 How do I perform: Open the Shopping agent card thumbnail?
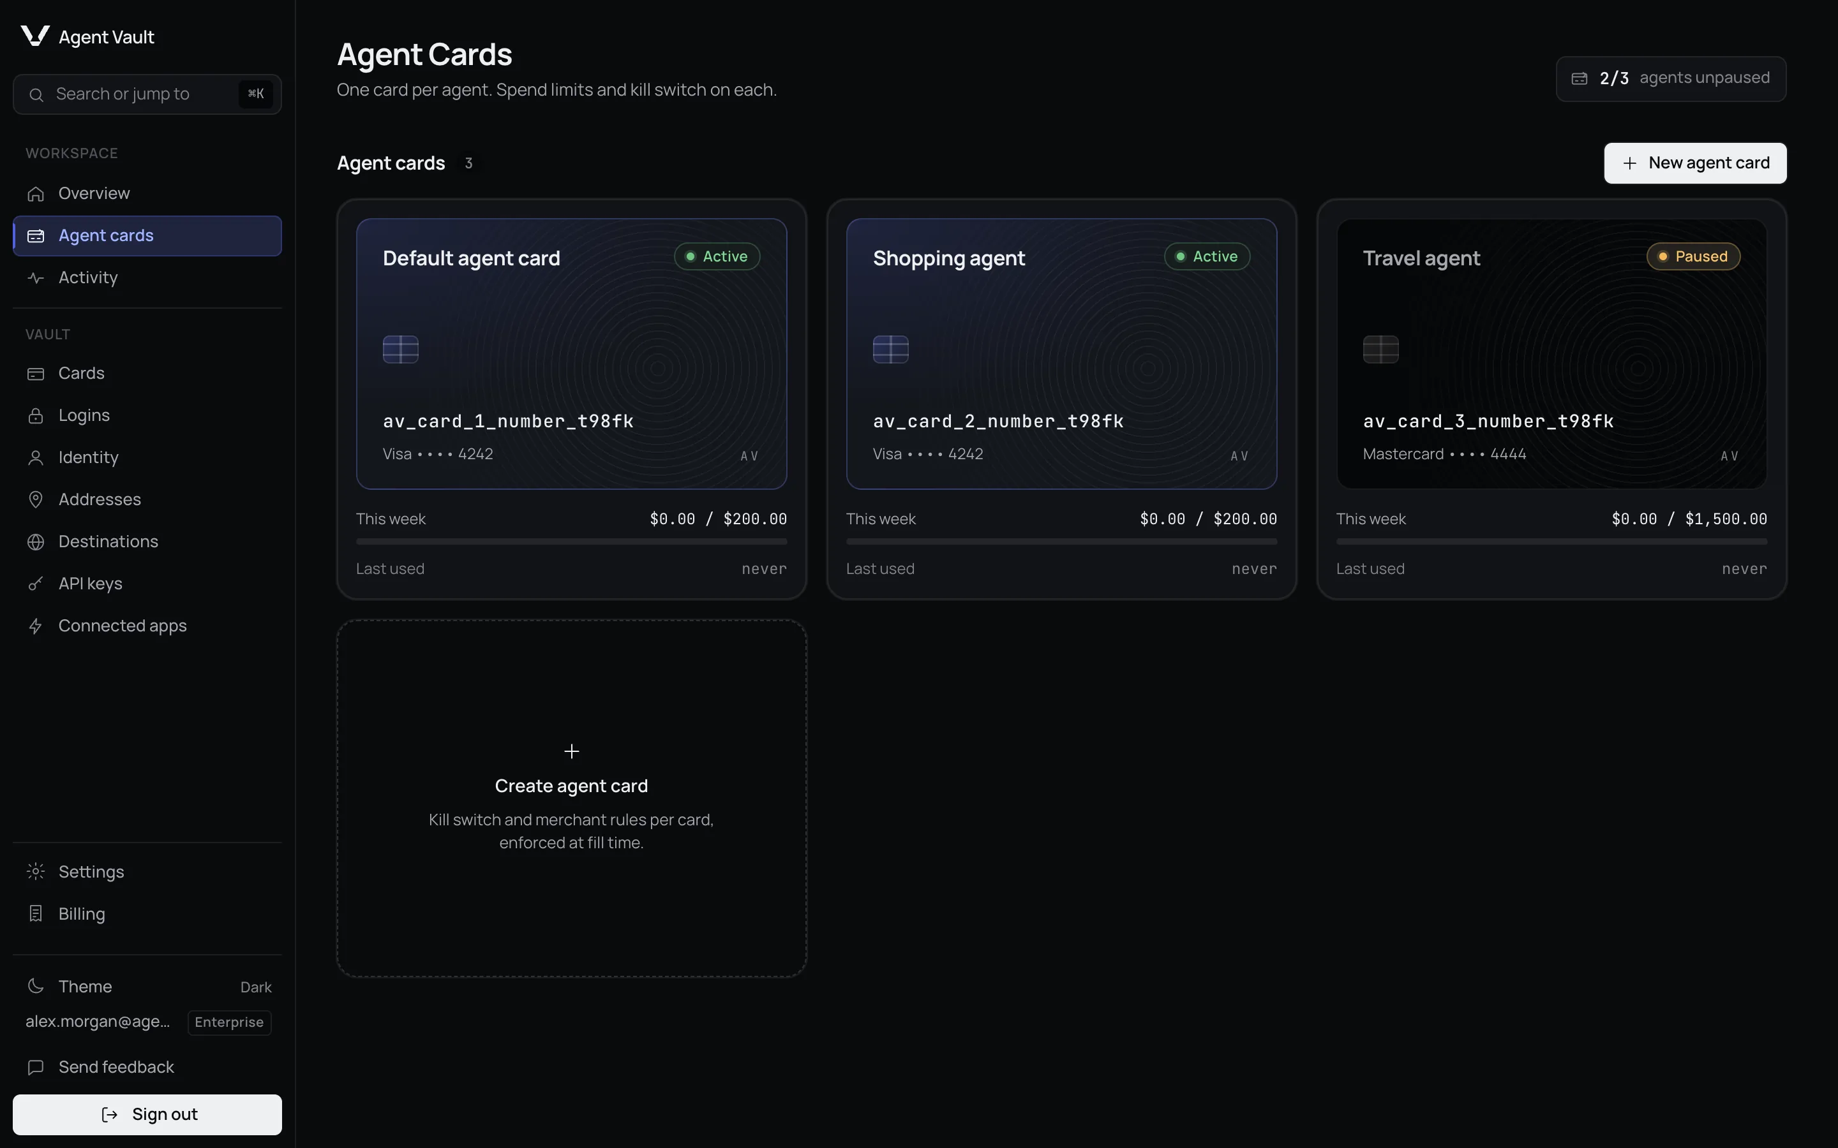pyautogui.click(x=1062, y=354)
